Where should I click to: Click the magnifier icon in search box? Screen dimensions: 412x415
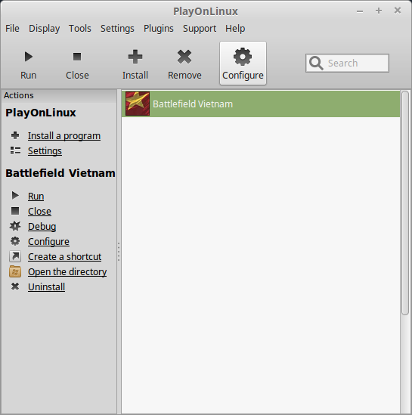click(316, 63)
